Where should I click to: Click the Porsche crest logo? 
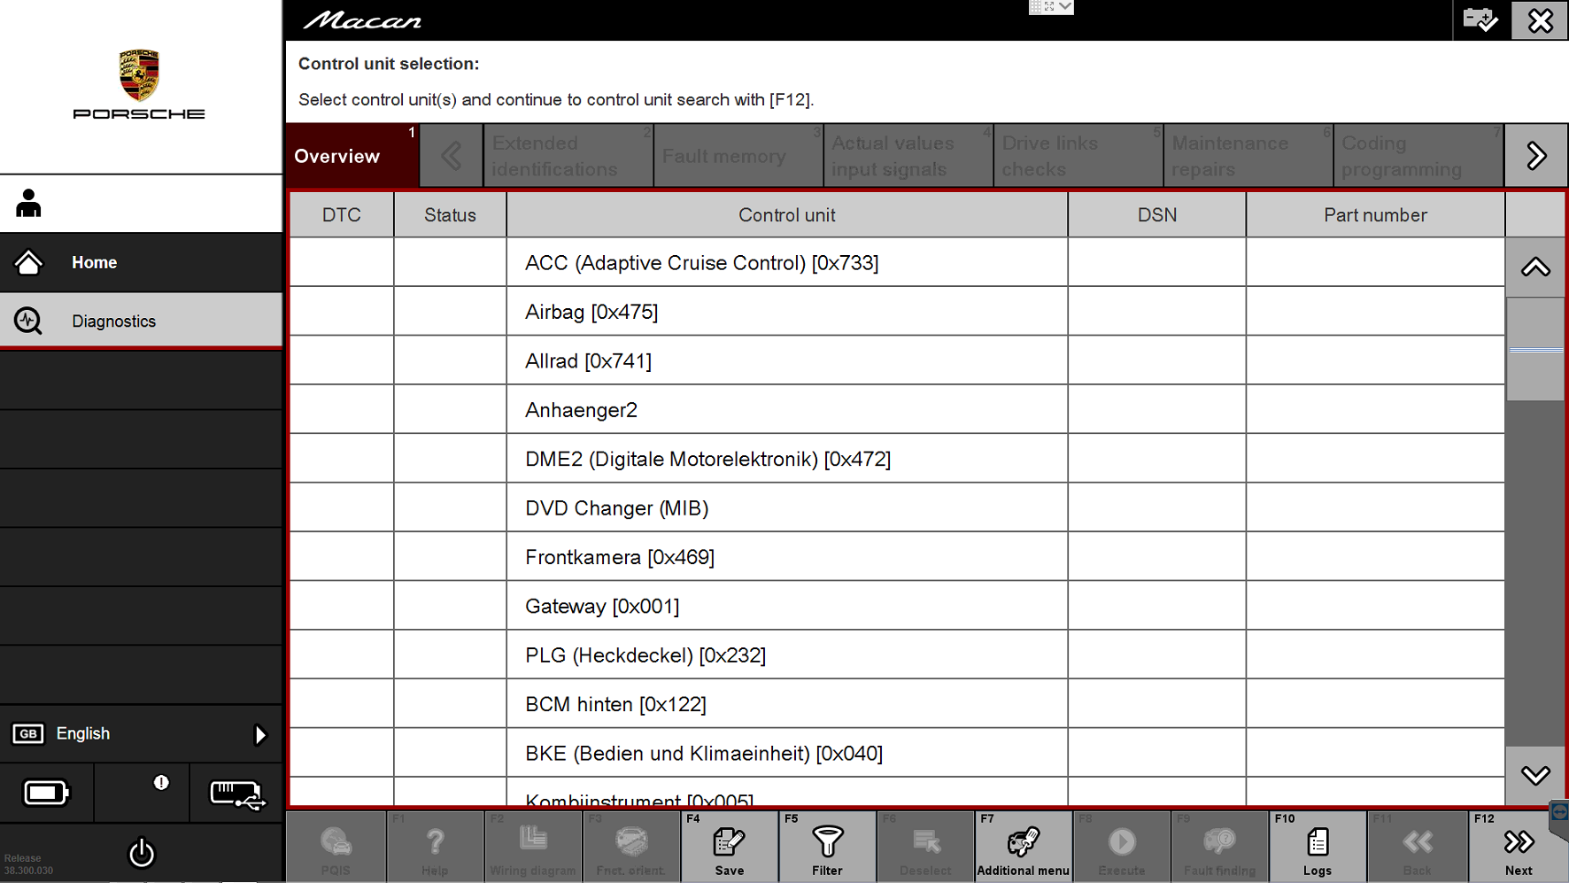[x=139, y=75]
